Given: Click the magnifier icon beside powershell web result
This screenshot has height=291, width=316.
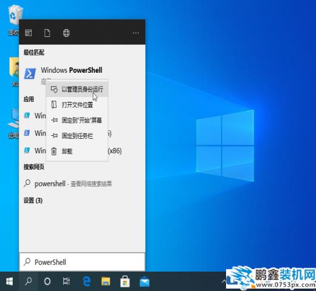Looking at the screenshot, I should 27,184.
